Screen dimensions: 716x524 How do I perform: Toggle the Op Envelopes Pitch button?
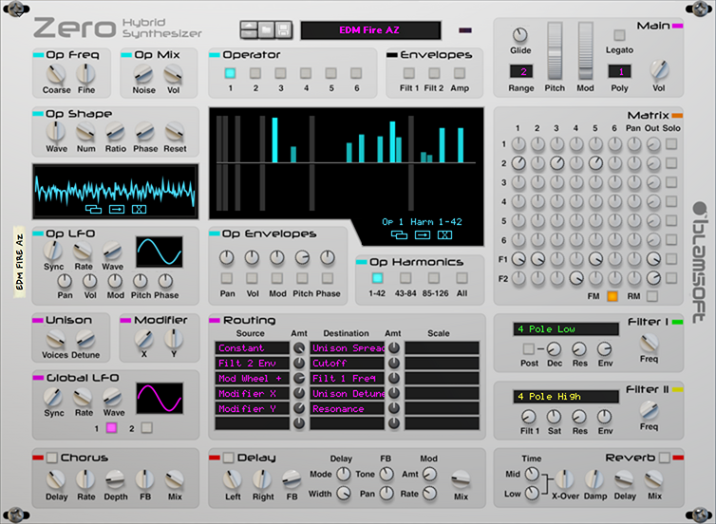tap(302, 278)
